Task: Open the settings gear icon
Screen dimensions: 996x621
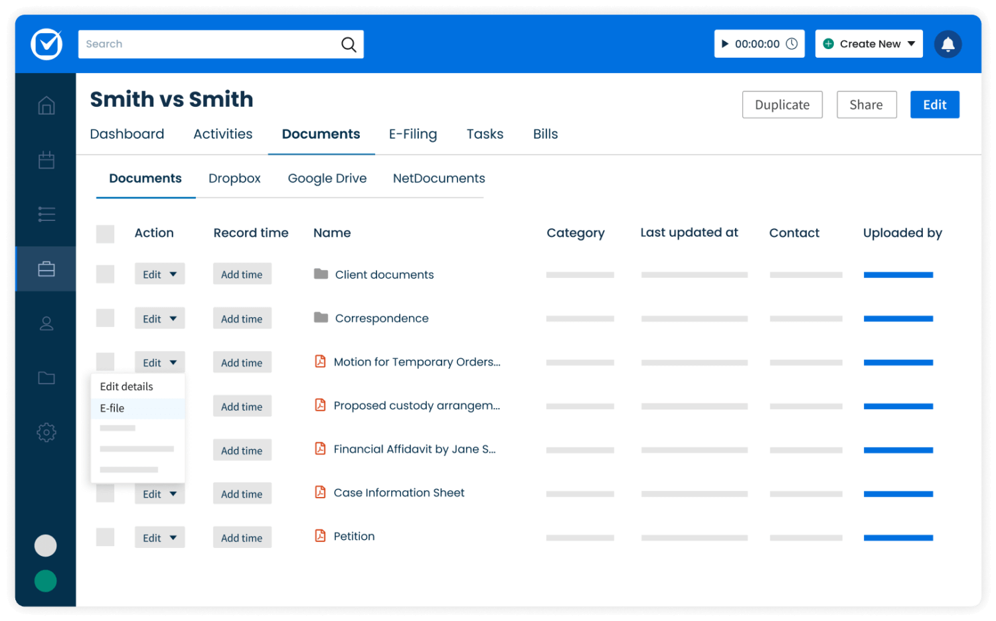Action: coord(46,432)
